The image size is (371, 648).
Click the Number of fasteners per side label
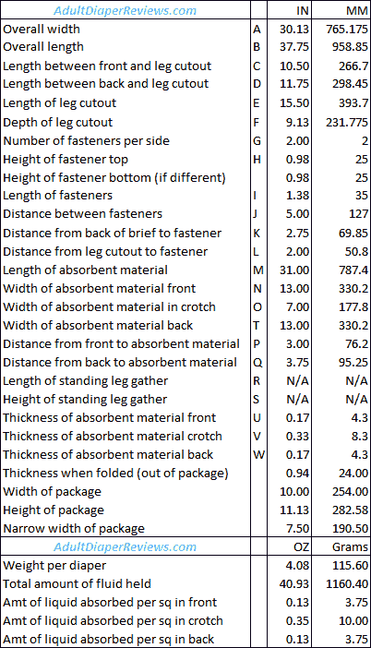click(x=87, y=140)
